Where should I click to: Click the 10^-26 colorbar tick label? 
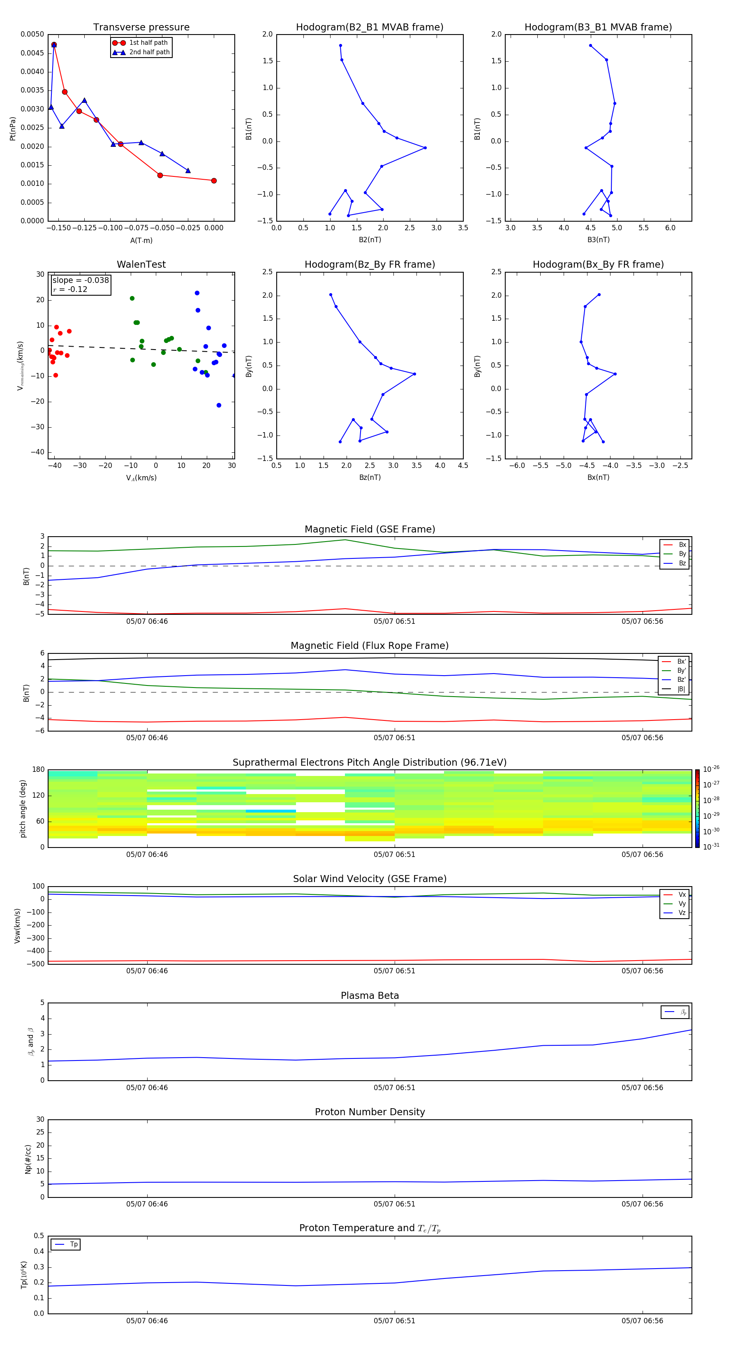[x=711, y=769]
